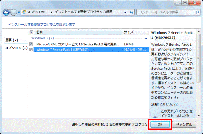Screen dimensions: 203x134
Task: Uncheck the Microsoft XML コア サービス update
Action: 31,44
